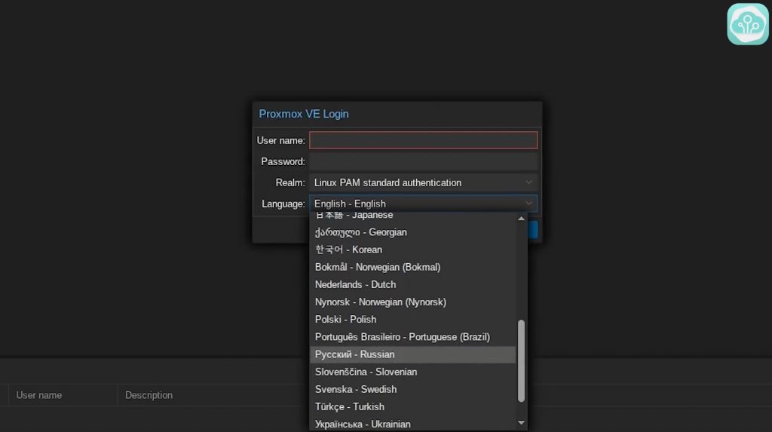This screenshot has height=432, width=772.
Task: Select Norwegian (Bokmal) language
Action: (x=412, y=267)
